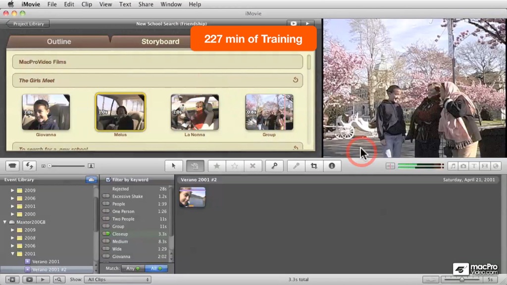Switch to the Outline tab
The image size is (507, 285).
click(59, 42)
